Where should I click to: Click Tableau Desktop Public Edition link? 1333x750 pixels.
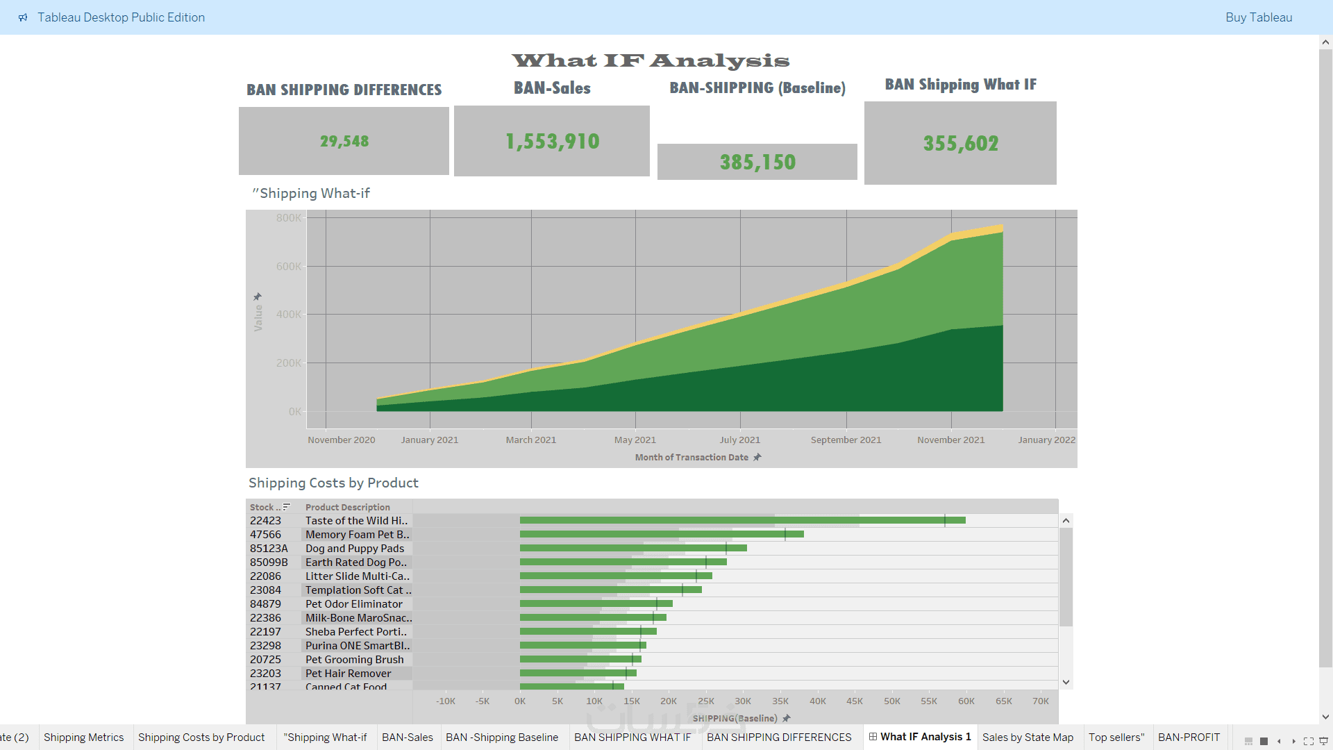pyautogui.click(x=121, y=17)
